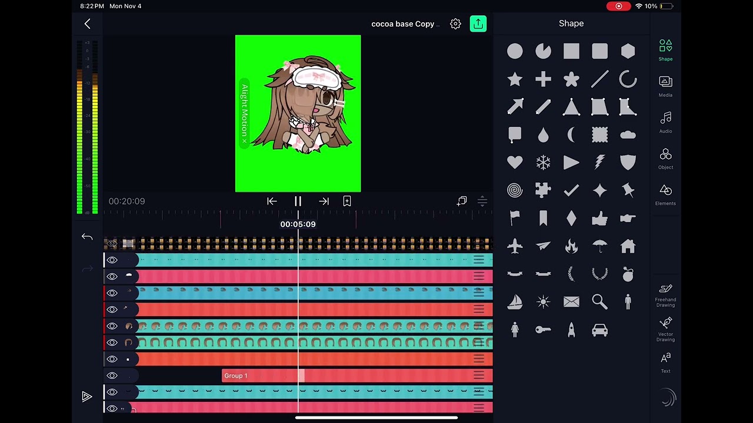Pick the flame shape

(571, 246)
